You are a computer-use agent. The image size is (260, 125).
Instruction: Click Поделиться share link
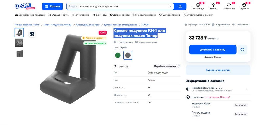(240, 25)
